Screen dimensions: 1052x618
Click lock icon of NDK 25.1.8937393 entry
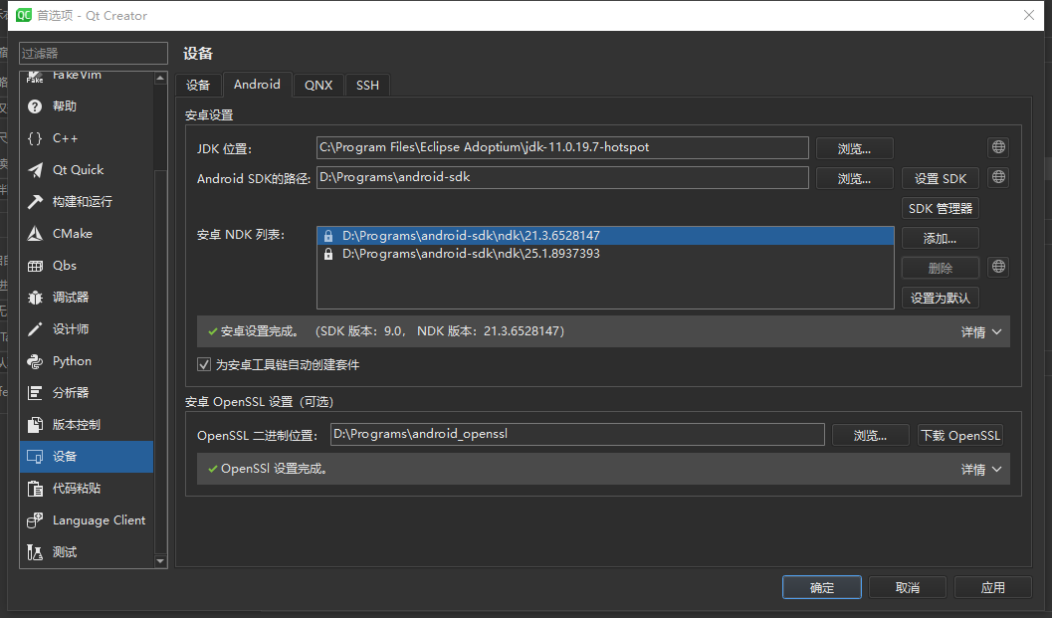(328, 254)
